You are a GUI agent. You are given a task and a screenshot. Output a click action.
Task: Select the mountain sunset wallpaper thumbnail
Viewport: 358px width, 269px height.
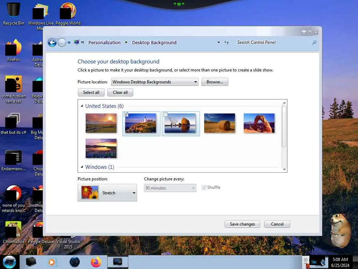point(101,123)
